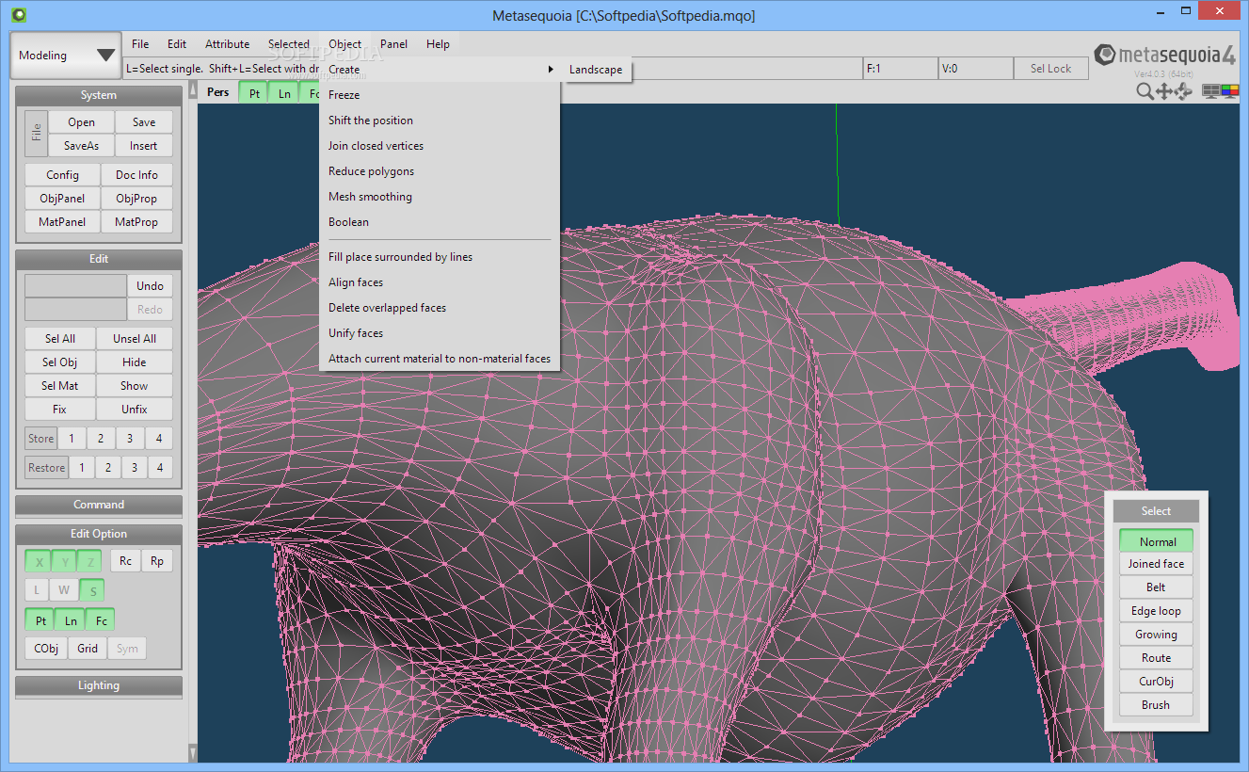Select Edge loop selection mode

(x=1157, y=611)
